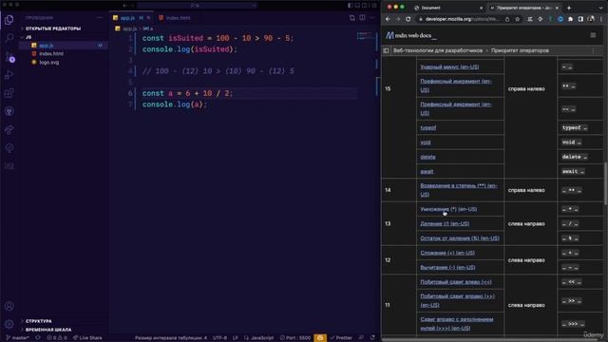
Task: Click the orange status bar icon
Action: click(320, 338)
